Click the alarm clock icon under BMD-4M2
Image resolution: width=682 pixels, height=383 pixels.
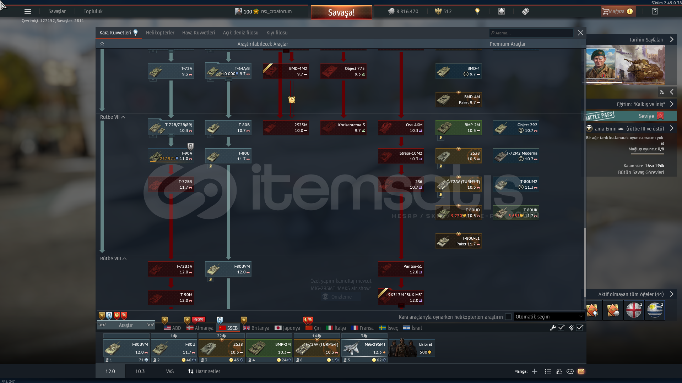(x=292, y=100)
